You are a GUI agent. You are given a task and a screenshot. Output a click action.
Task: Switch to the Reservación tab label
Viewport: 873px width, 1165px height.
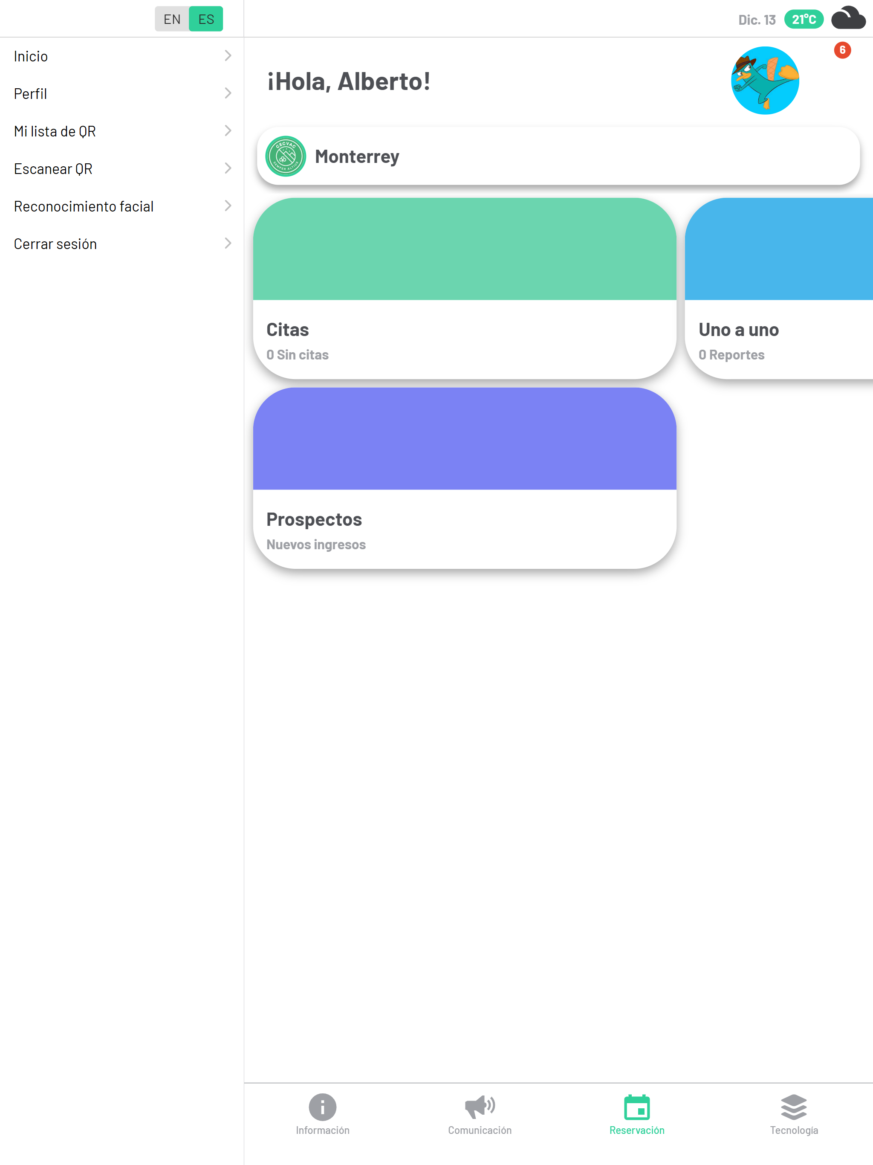(x=636, y=1130)
